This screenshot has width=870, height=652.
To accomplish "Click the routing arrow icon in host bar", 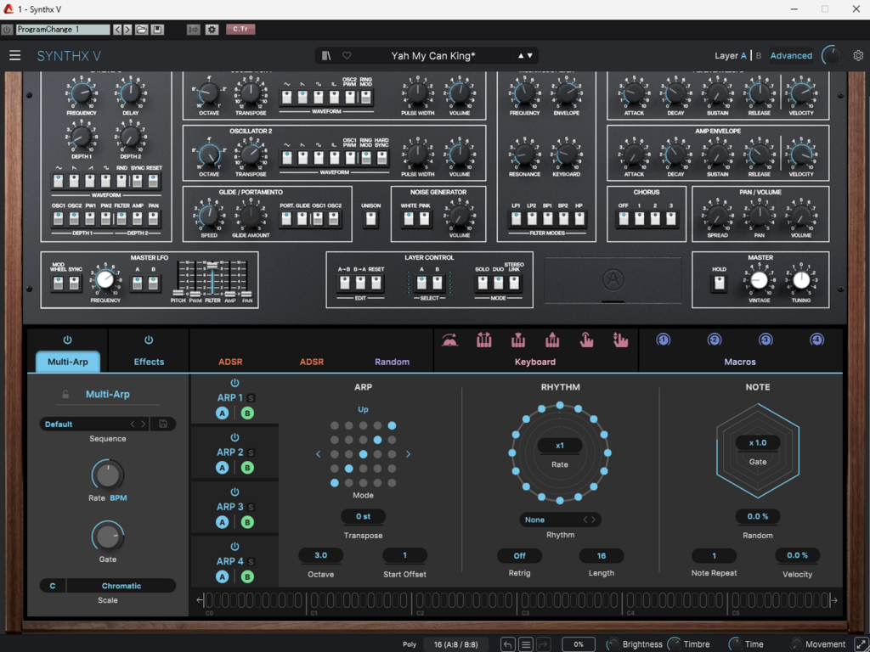I will [193, 30].
